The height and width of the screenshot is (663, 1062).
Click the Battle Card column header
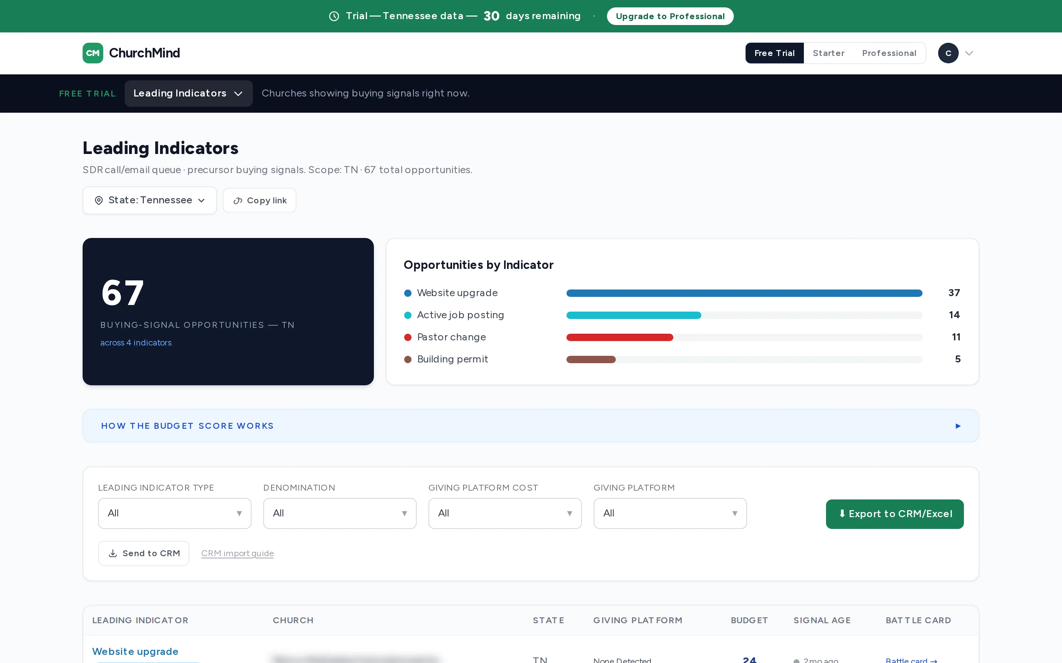pos(918,621)
